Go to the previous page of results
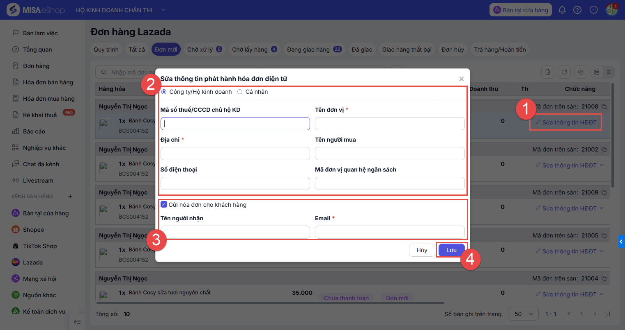 point(581,314)
